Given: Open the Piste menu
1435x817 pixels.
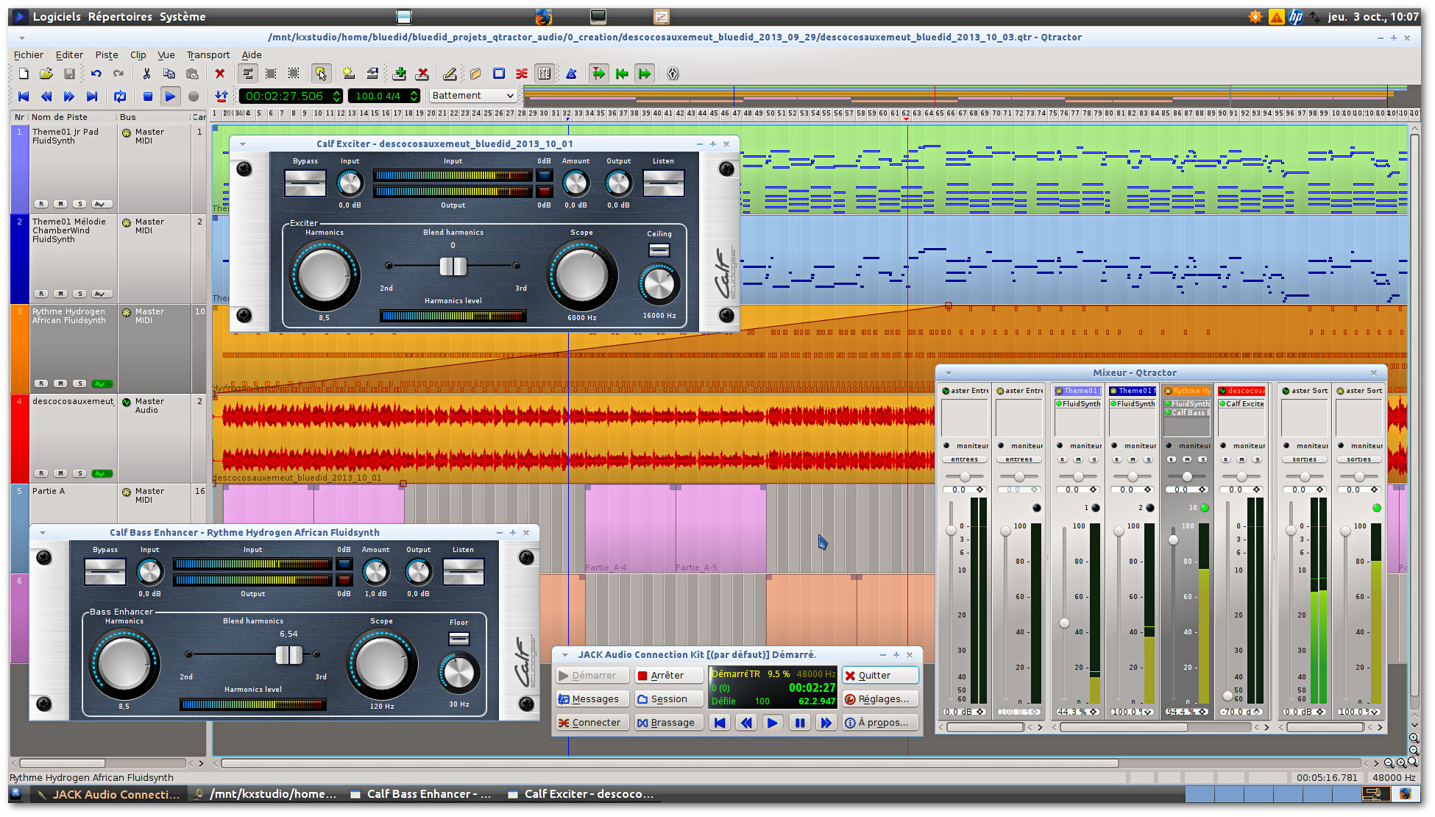Looking at the screenshot, I should 106,55.
